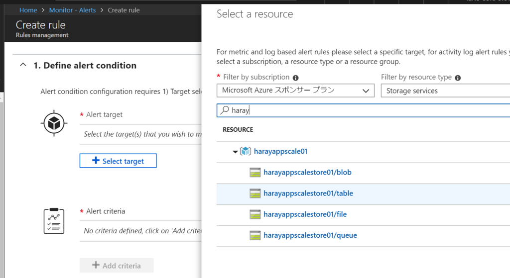510x278 pixels.
Task: Open the Storage services resource type dropdown
Action: (445, 91)
